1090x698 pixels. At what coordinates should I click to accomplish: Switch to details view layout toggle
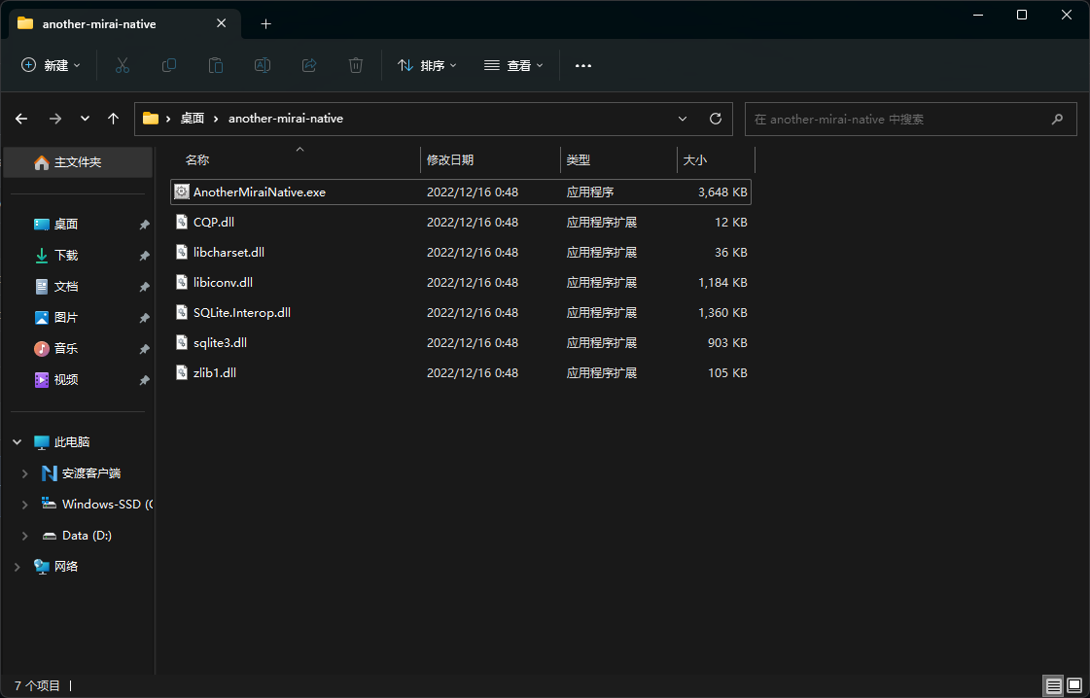(1053, 685)
